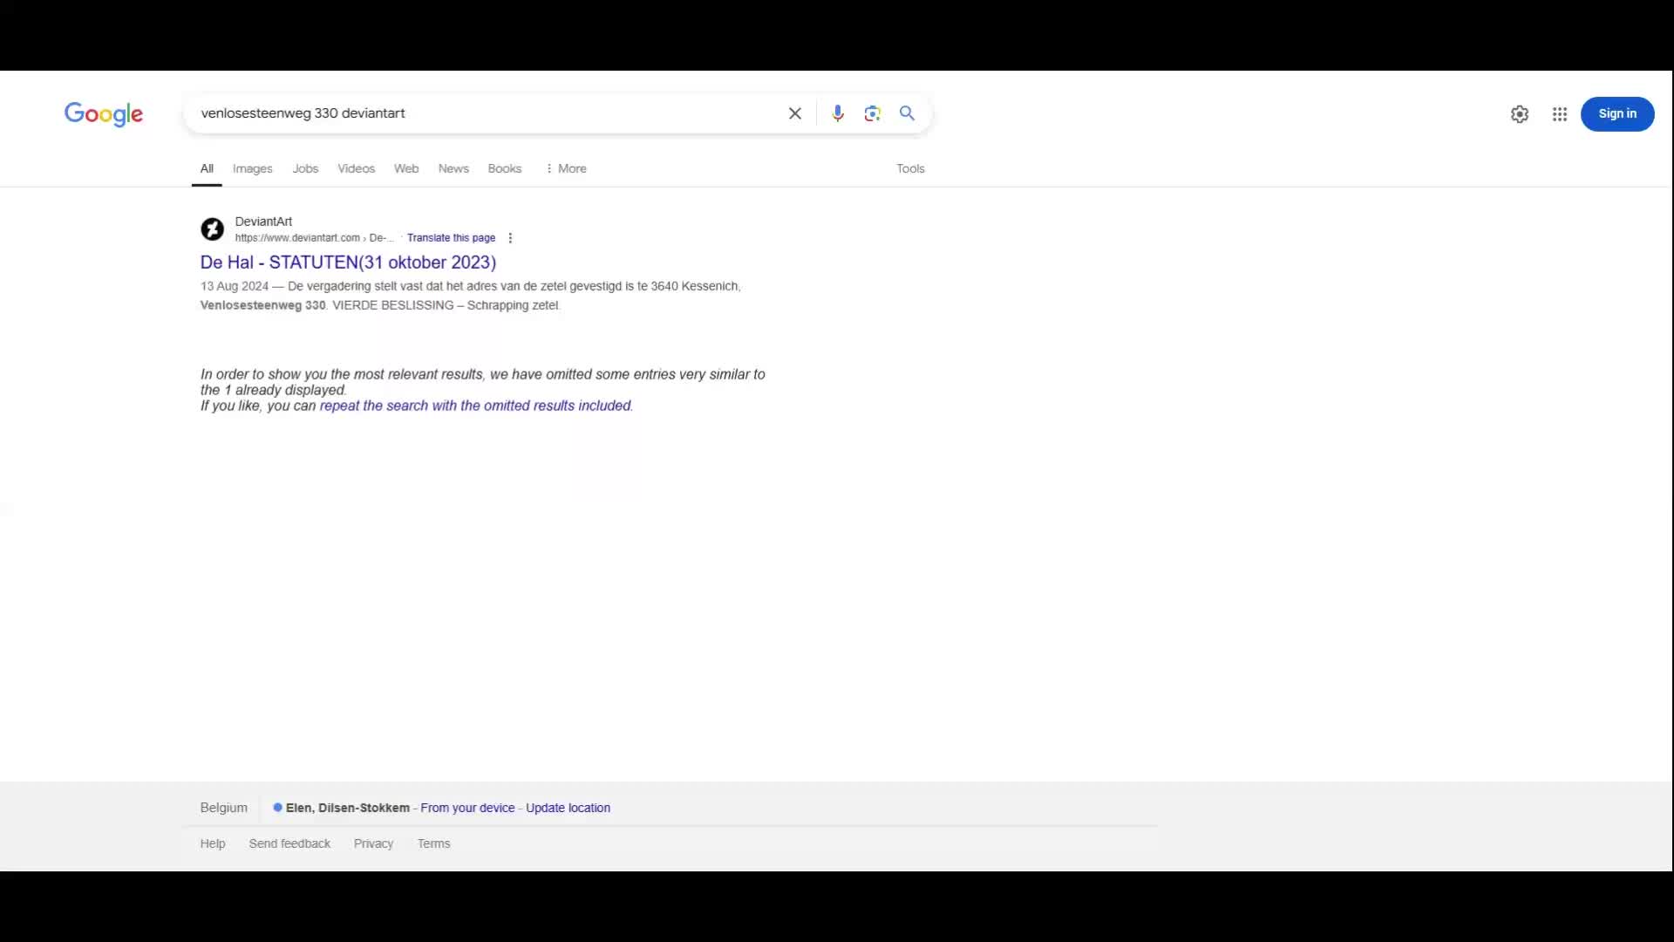Click the Google logo
Screen dimensions: 1674x942
[x=104, y=114]
